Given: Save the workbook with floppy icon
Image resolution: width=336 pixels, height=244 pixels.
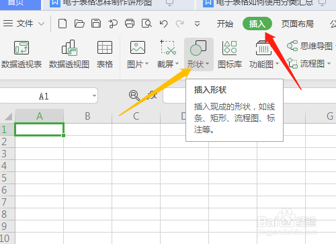Looking at the screenshot, I should coord(96,24).
